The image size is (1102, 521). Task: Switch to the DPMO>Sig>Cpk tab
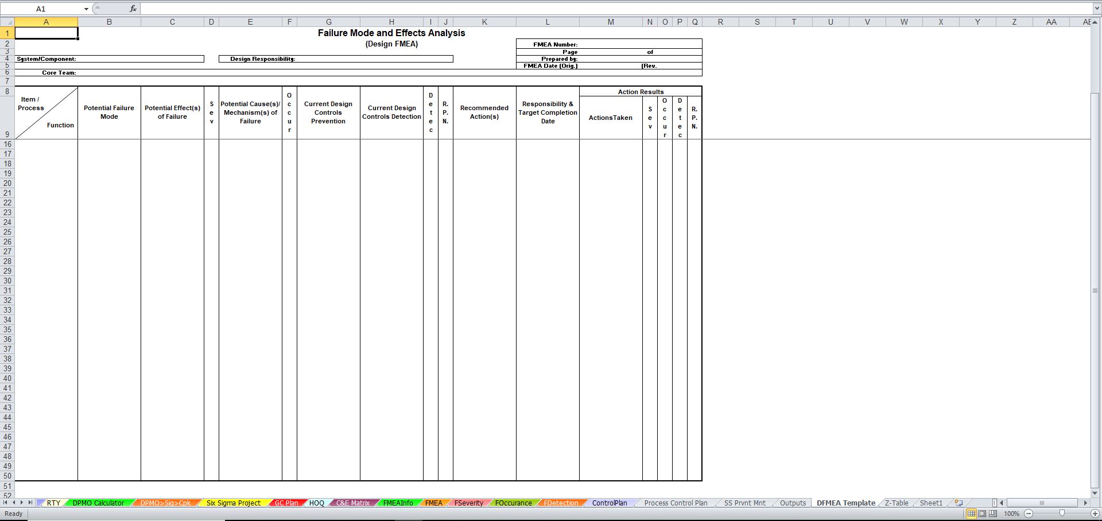tap(165, 503)
